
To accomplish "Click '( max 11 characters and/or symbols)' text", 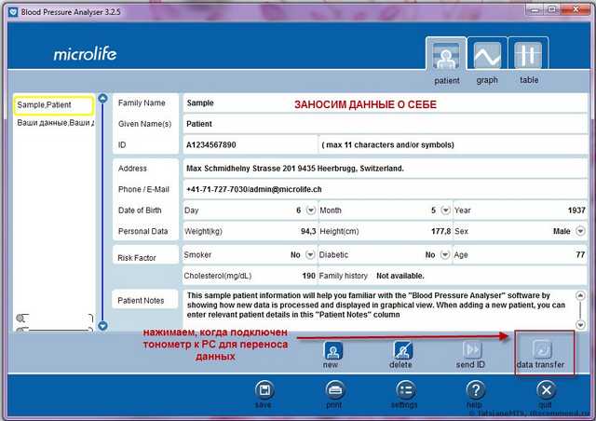I will click(x=387, y=145).
